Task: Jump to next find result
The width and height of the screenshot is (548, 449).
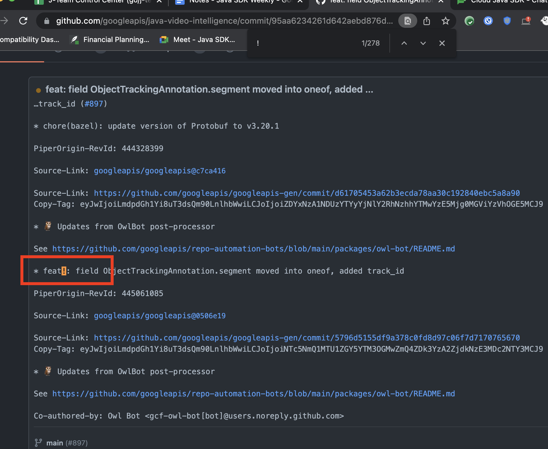Action: pos(423,43)
